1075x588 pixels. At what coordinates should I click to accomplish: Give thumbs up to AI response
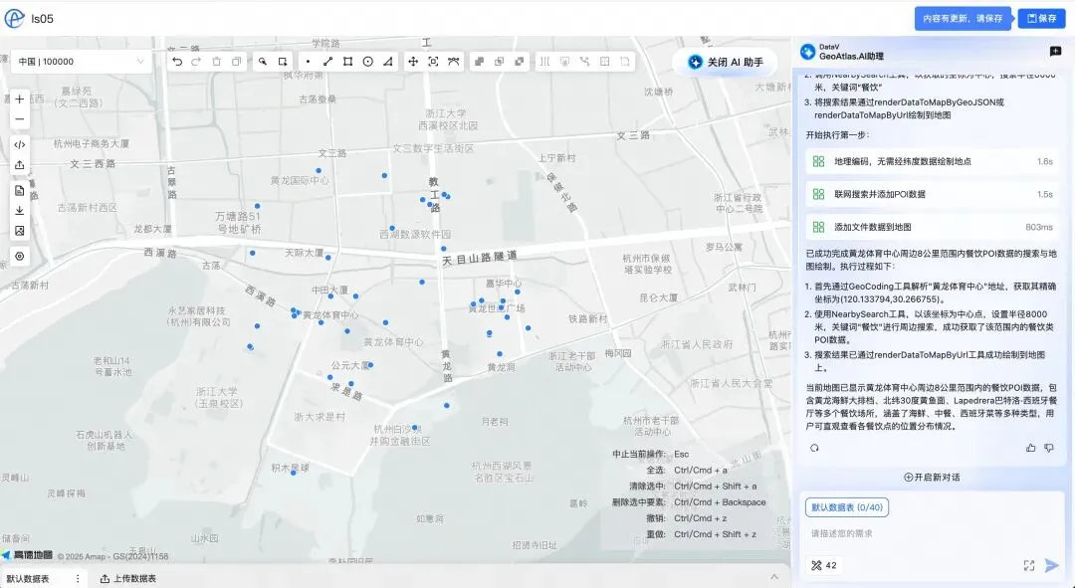(1030, 448)
